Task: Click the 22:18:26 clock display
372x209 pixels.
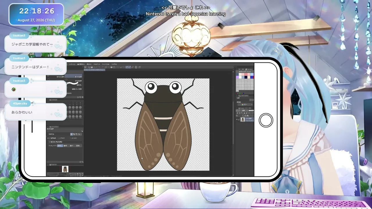Action: [x=37, y=11]
